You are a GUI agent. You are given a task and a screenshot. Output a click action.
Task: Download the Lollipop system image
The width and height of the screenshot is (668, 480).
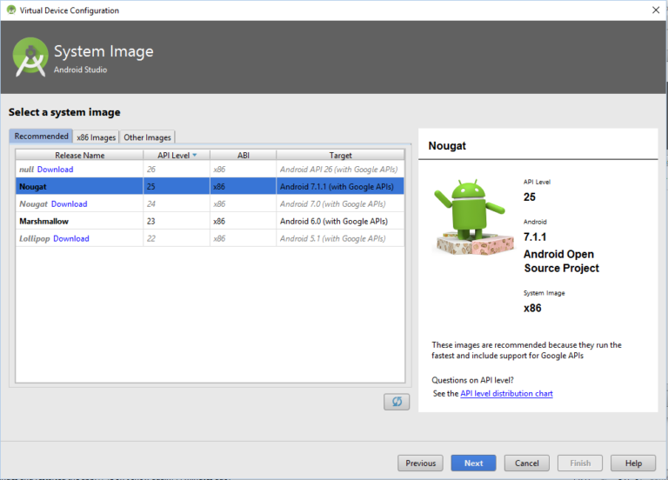71,239
